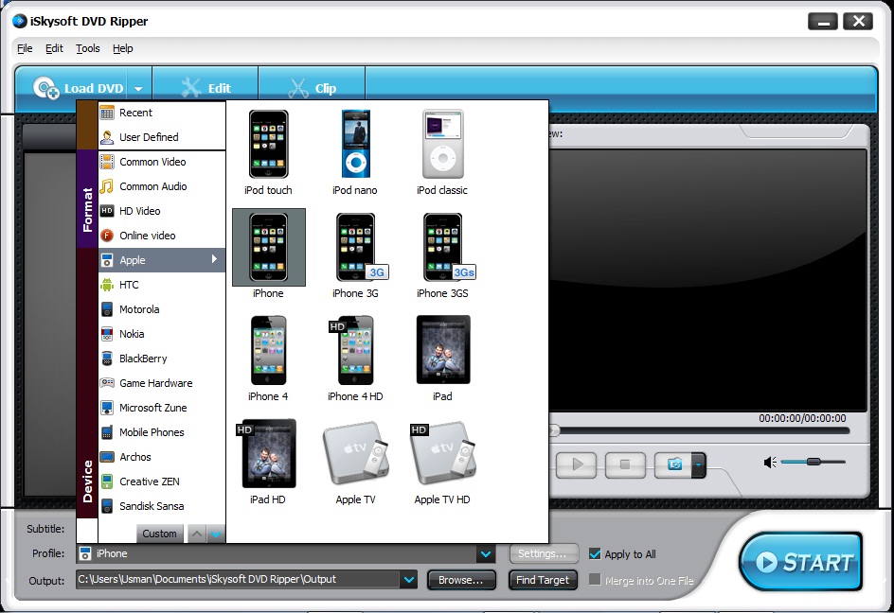Open the Edit tool in toolbar
894x613 pixels.
[206, 88]
